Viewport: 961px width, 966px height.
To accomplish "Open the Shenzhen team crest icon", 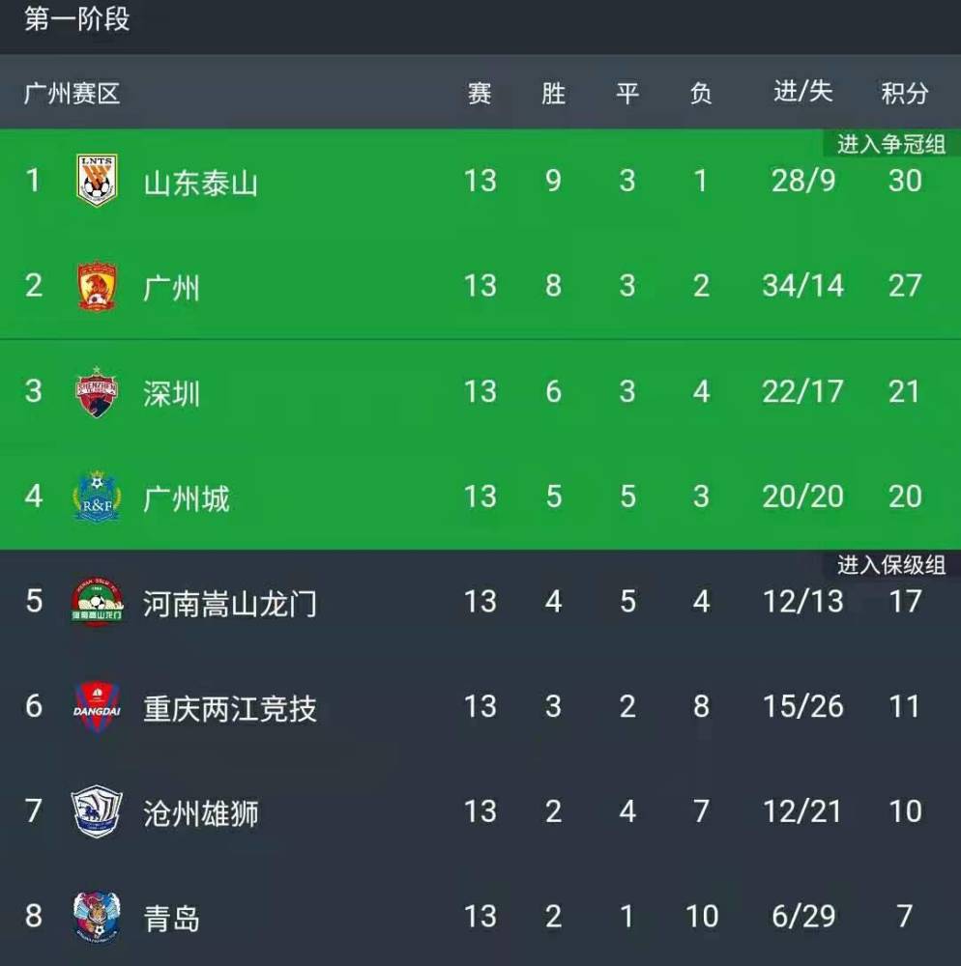I will (96, 392).
